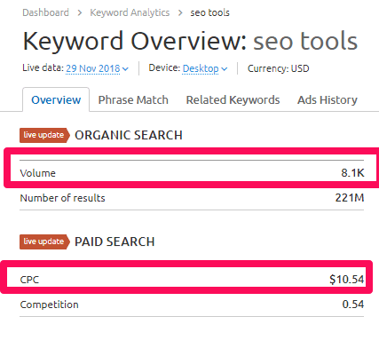Click the Competition 0.54 value
This screenshot has height=356, width=379.
point(353,305)
